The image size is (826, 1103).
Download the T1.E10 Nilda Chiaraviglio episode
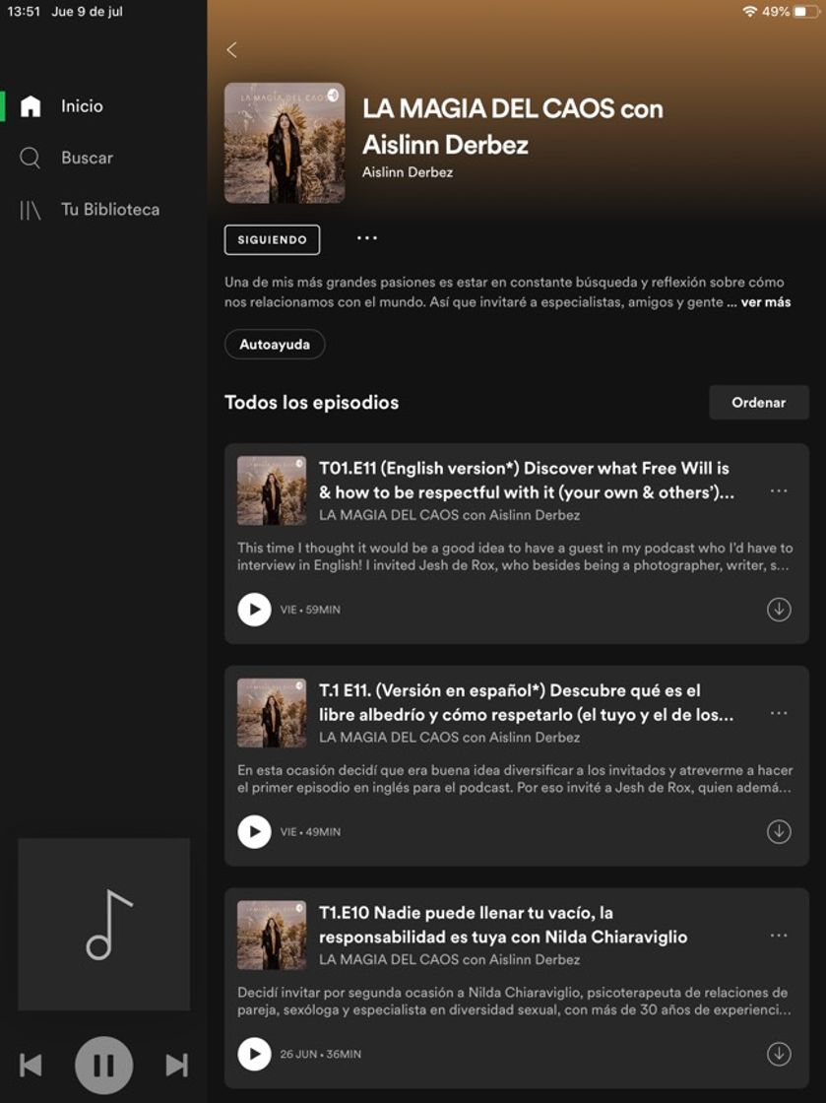778,1055
